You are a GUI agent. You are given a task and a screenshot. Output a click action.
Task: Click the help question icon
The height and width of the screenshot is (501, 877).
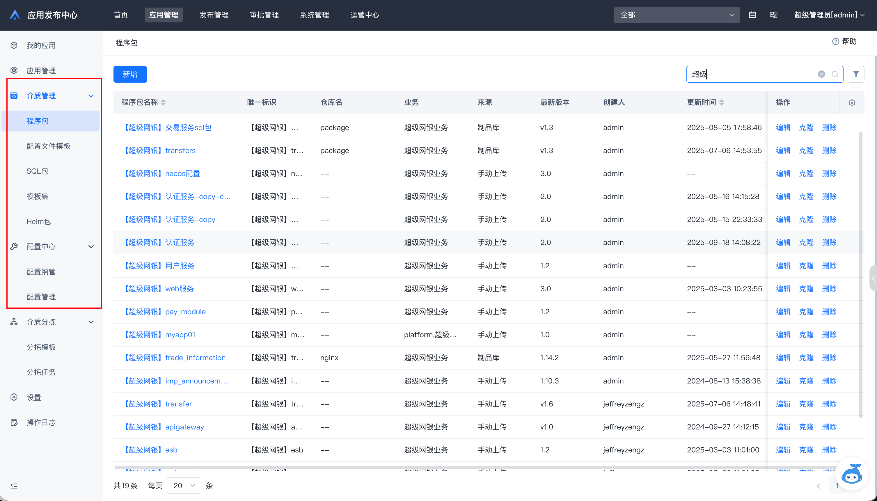(x=835, y=42)
